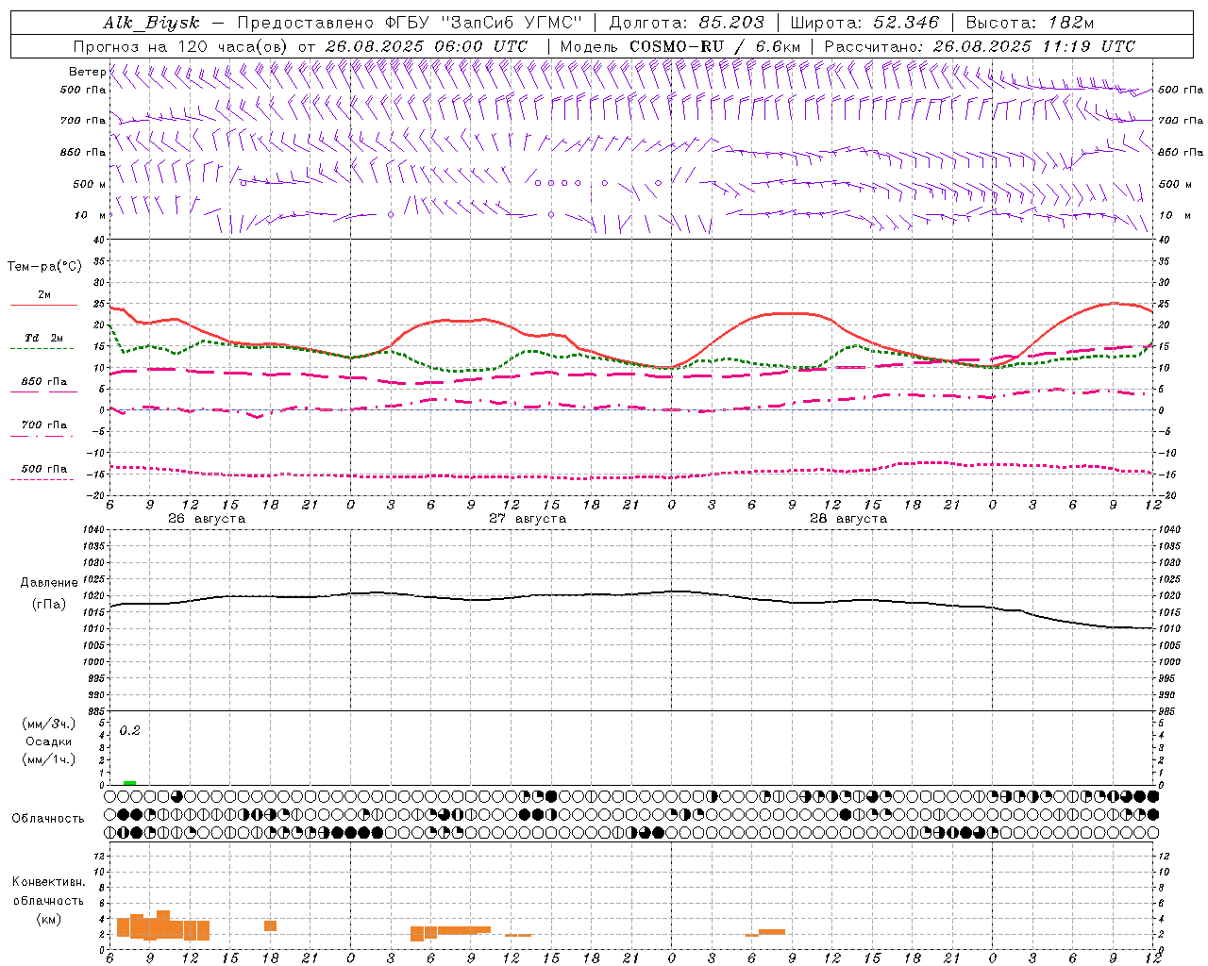1208x966 pixels.
Task: Click the left 10 м wind level label
Action: pyautogui.click(x=90, y=215)
